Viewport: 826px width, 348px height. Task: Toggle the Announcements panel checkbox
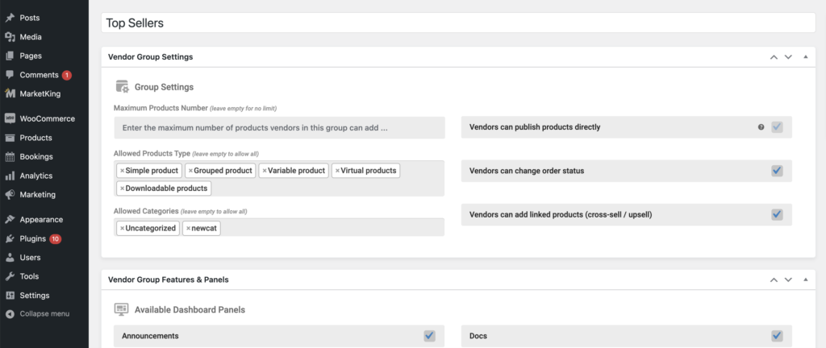click(x=429, y=336)
